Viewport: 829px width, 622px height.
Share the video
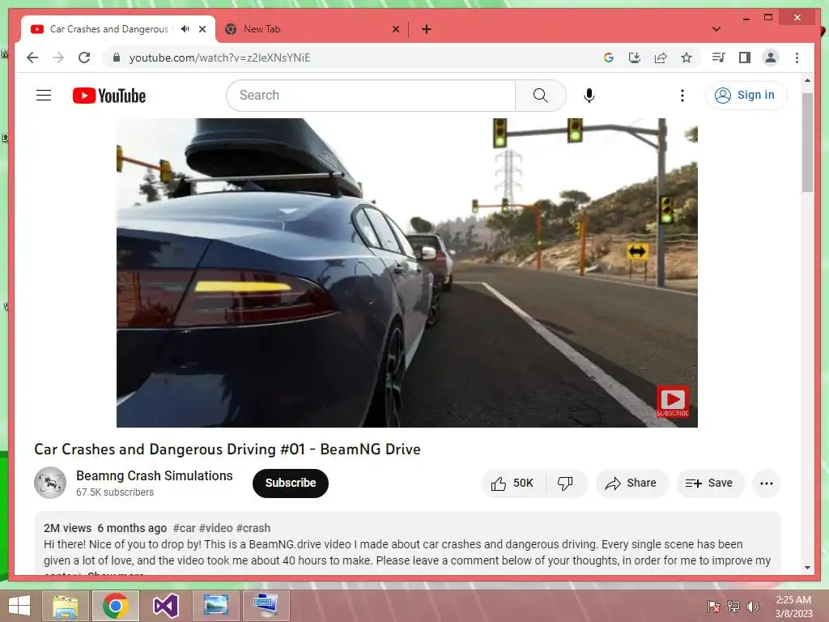click(631, 483)
